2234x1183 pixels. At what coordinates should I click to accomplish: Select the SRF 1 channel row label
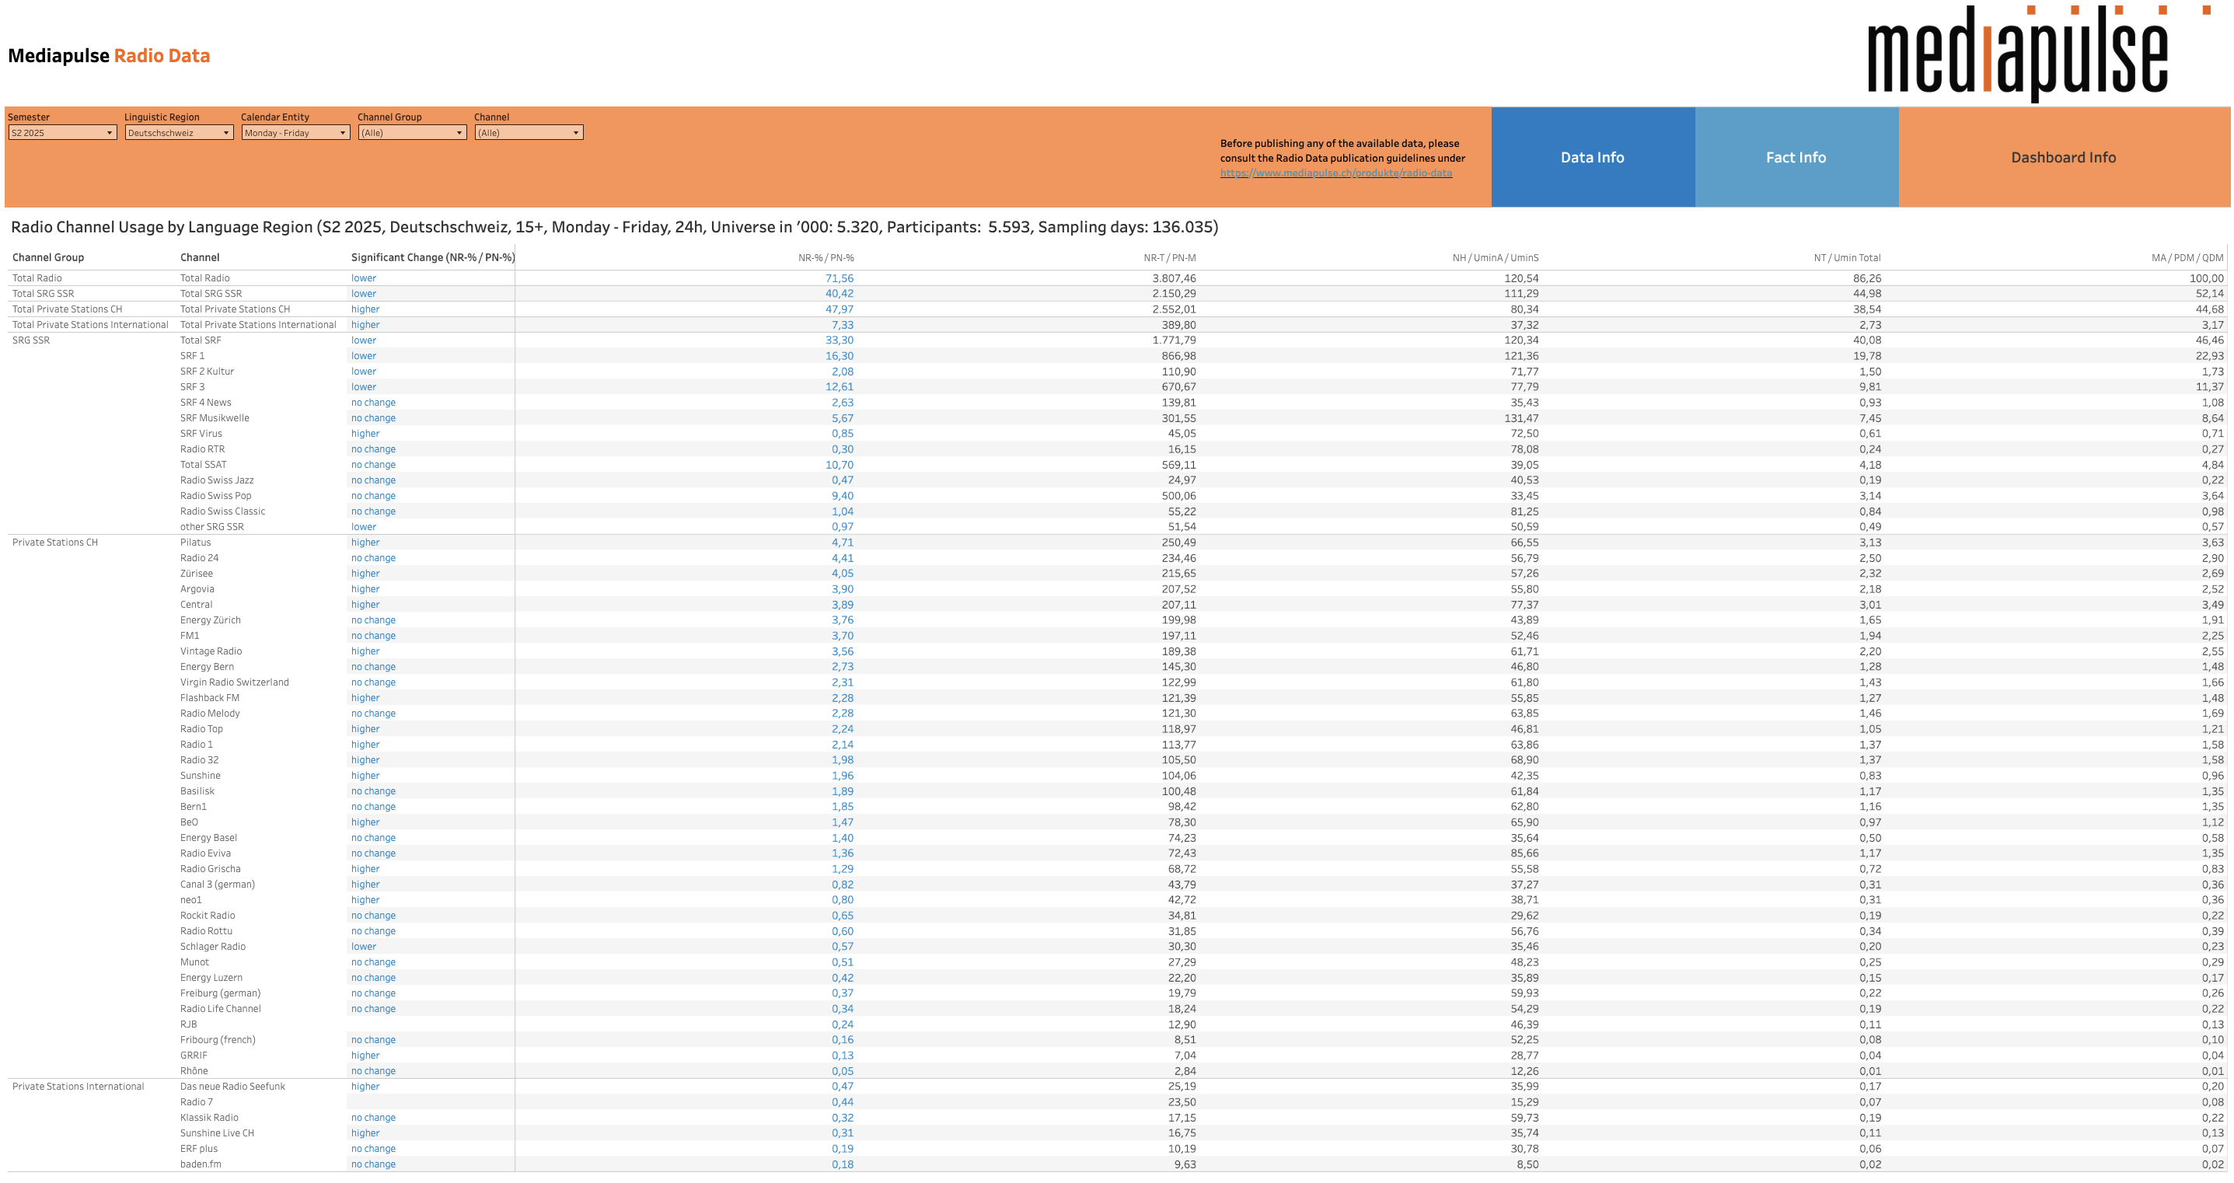(x=193, y=355)
